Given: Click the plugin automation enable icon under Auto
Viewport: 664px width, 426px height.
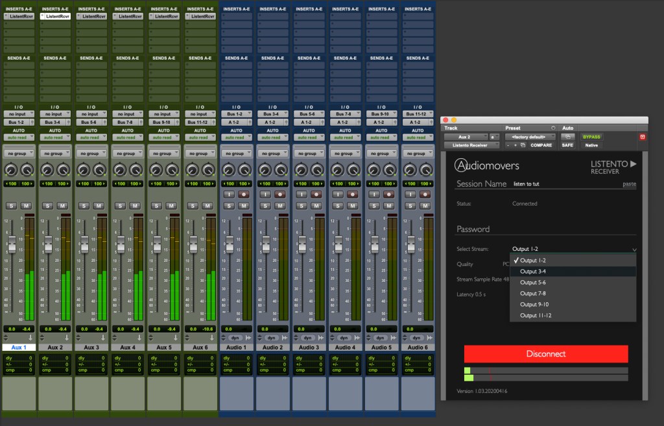Looking at the screenshot, I should (x=567, y=137).
